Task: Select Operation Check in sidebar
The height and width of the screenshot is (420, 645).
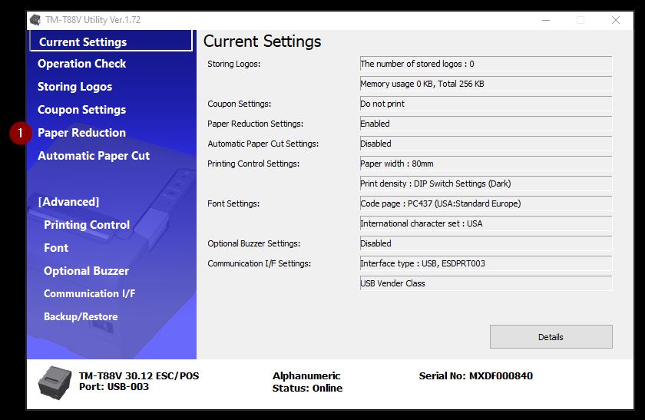Action: [82, 64]
